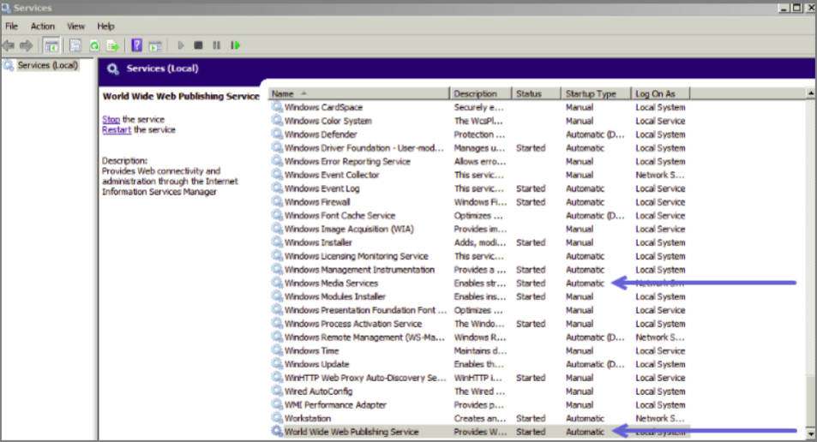
Task: Select Windows Management Instrumentation name
Action: click(x=359, y=270)
